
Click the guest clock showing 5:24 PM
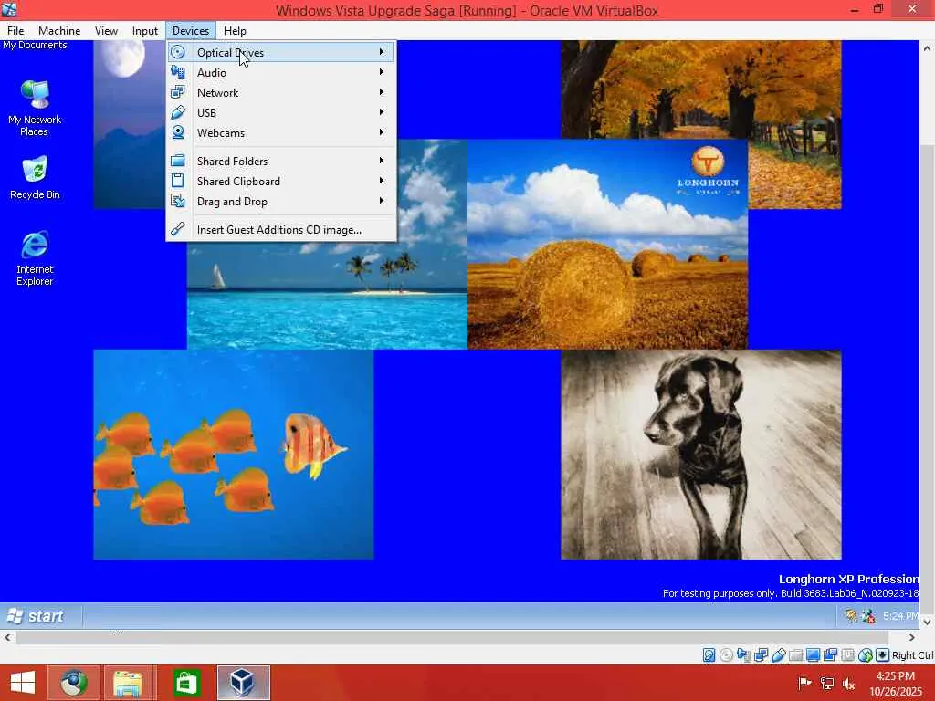(901, 616)
